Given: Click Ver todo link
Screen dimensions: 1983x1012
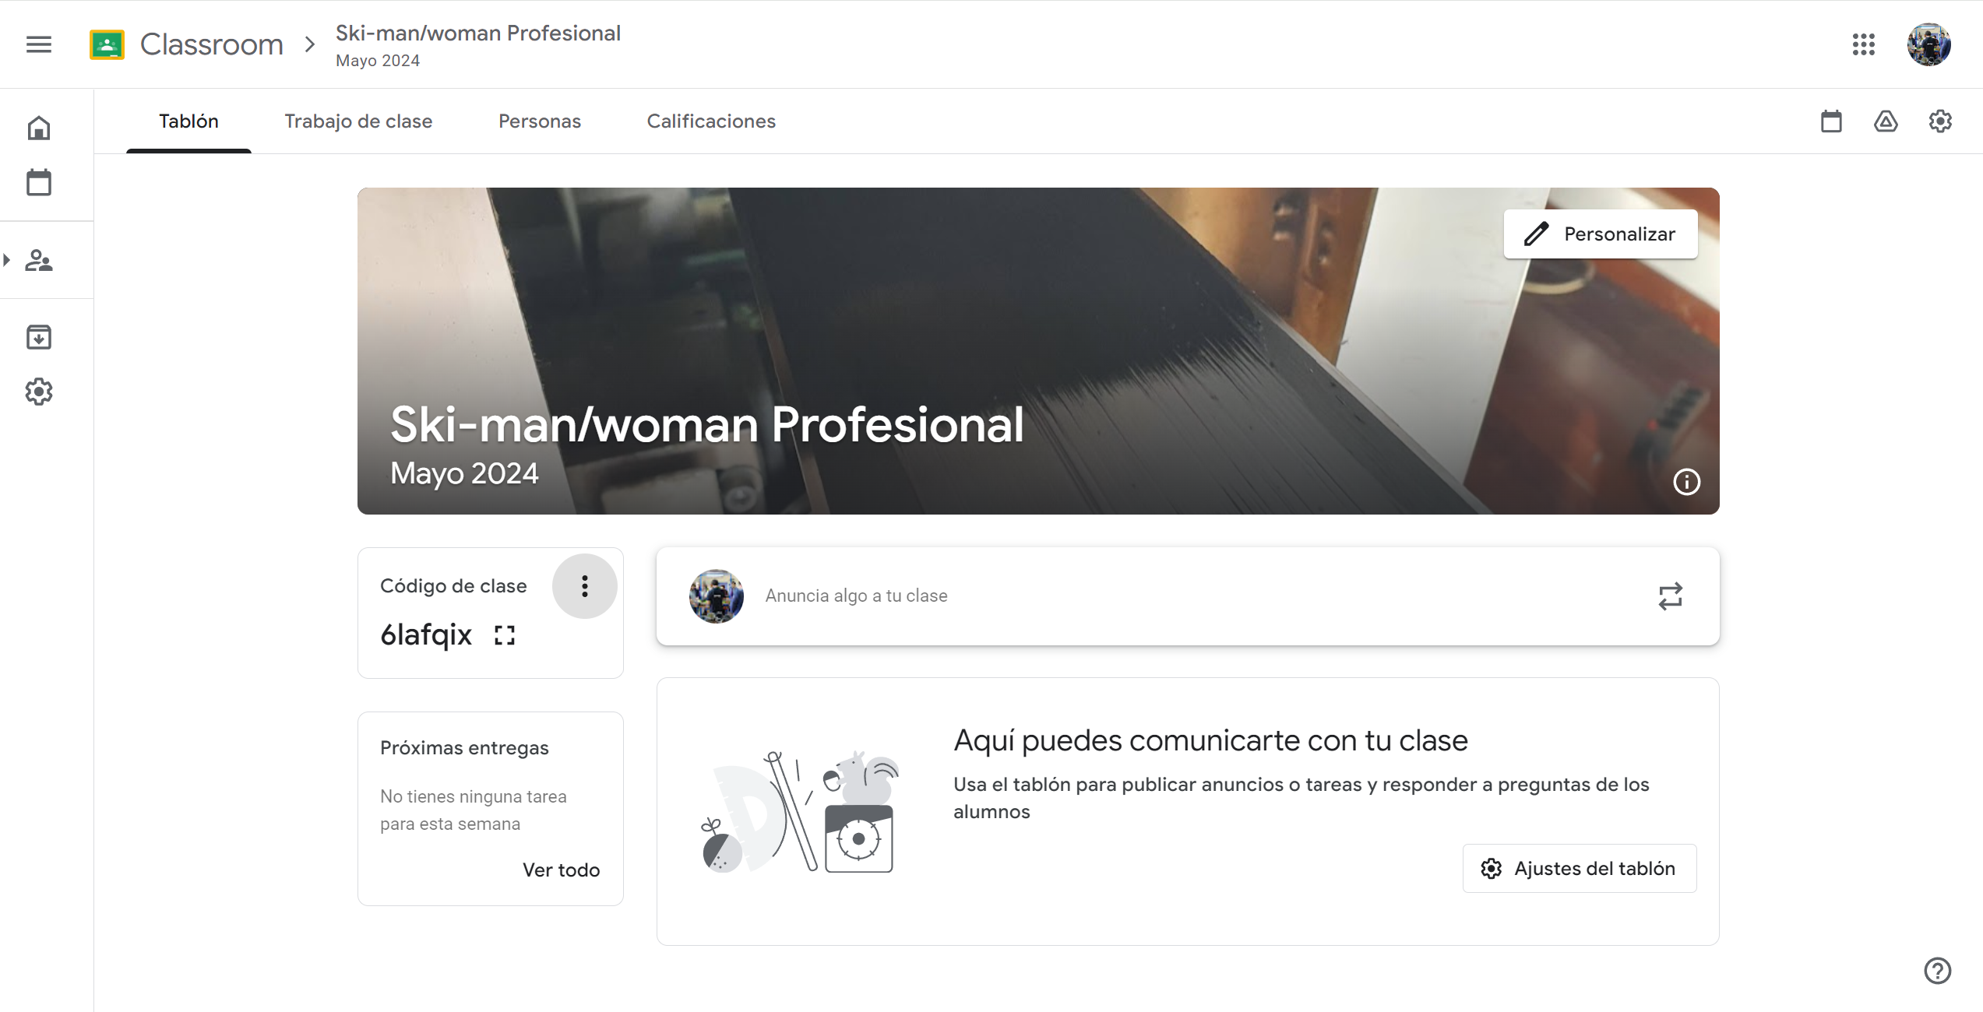Looking at the screenshot, I should click(x=561, y=870).
